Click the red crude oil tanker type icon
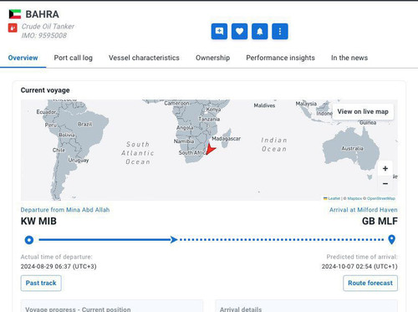Viewport: 418px width, 312px height. point(13,28)
